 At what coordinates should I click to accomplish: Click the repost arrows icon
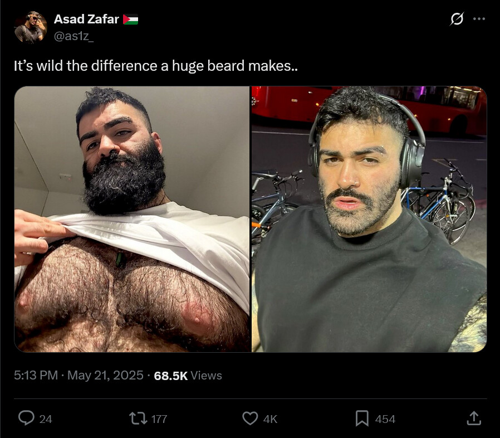pyautogui.click(x=138, y=418)
